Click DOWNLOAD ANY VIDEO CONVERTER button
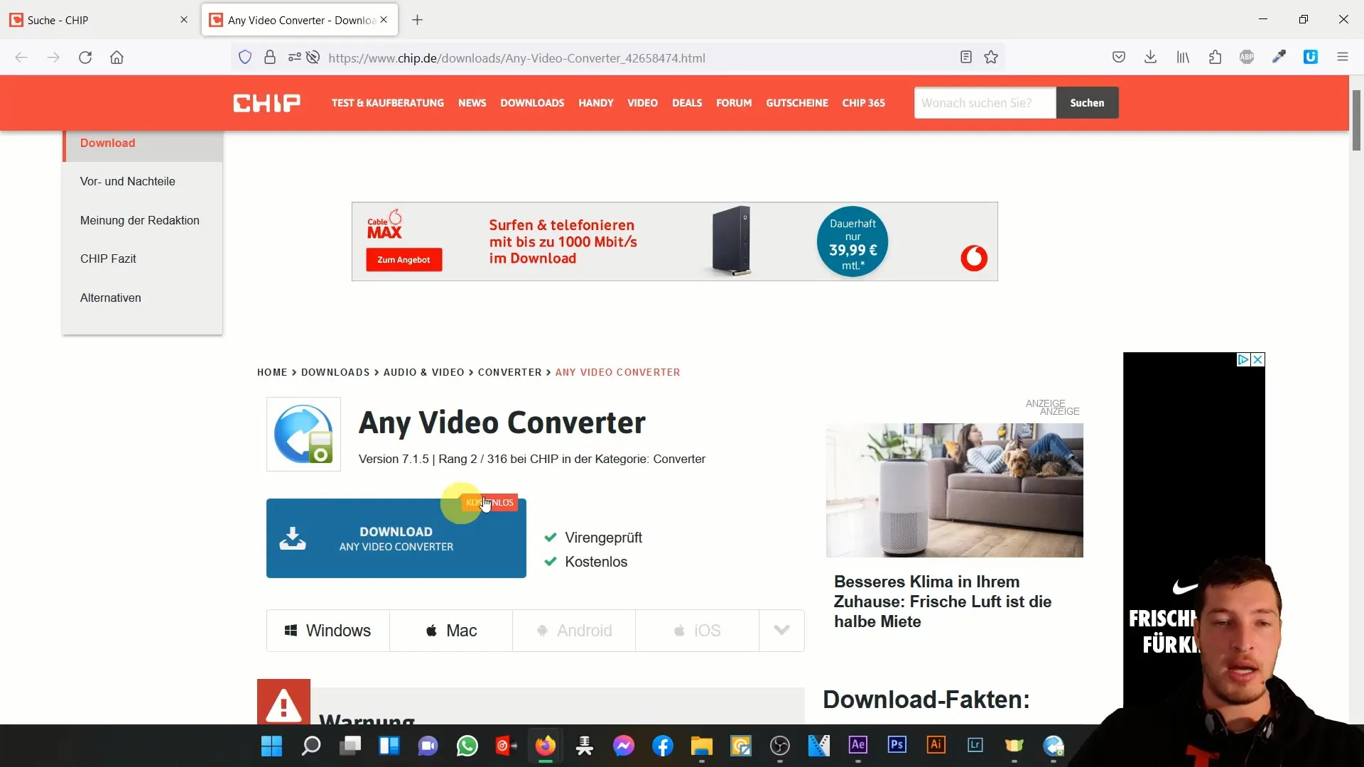This screenshot has height=767, width=1364. point(396,538)
